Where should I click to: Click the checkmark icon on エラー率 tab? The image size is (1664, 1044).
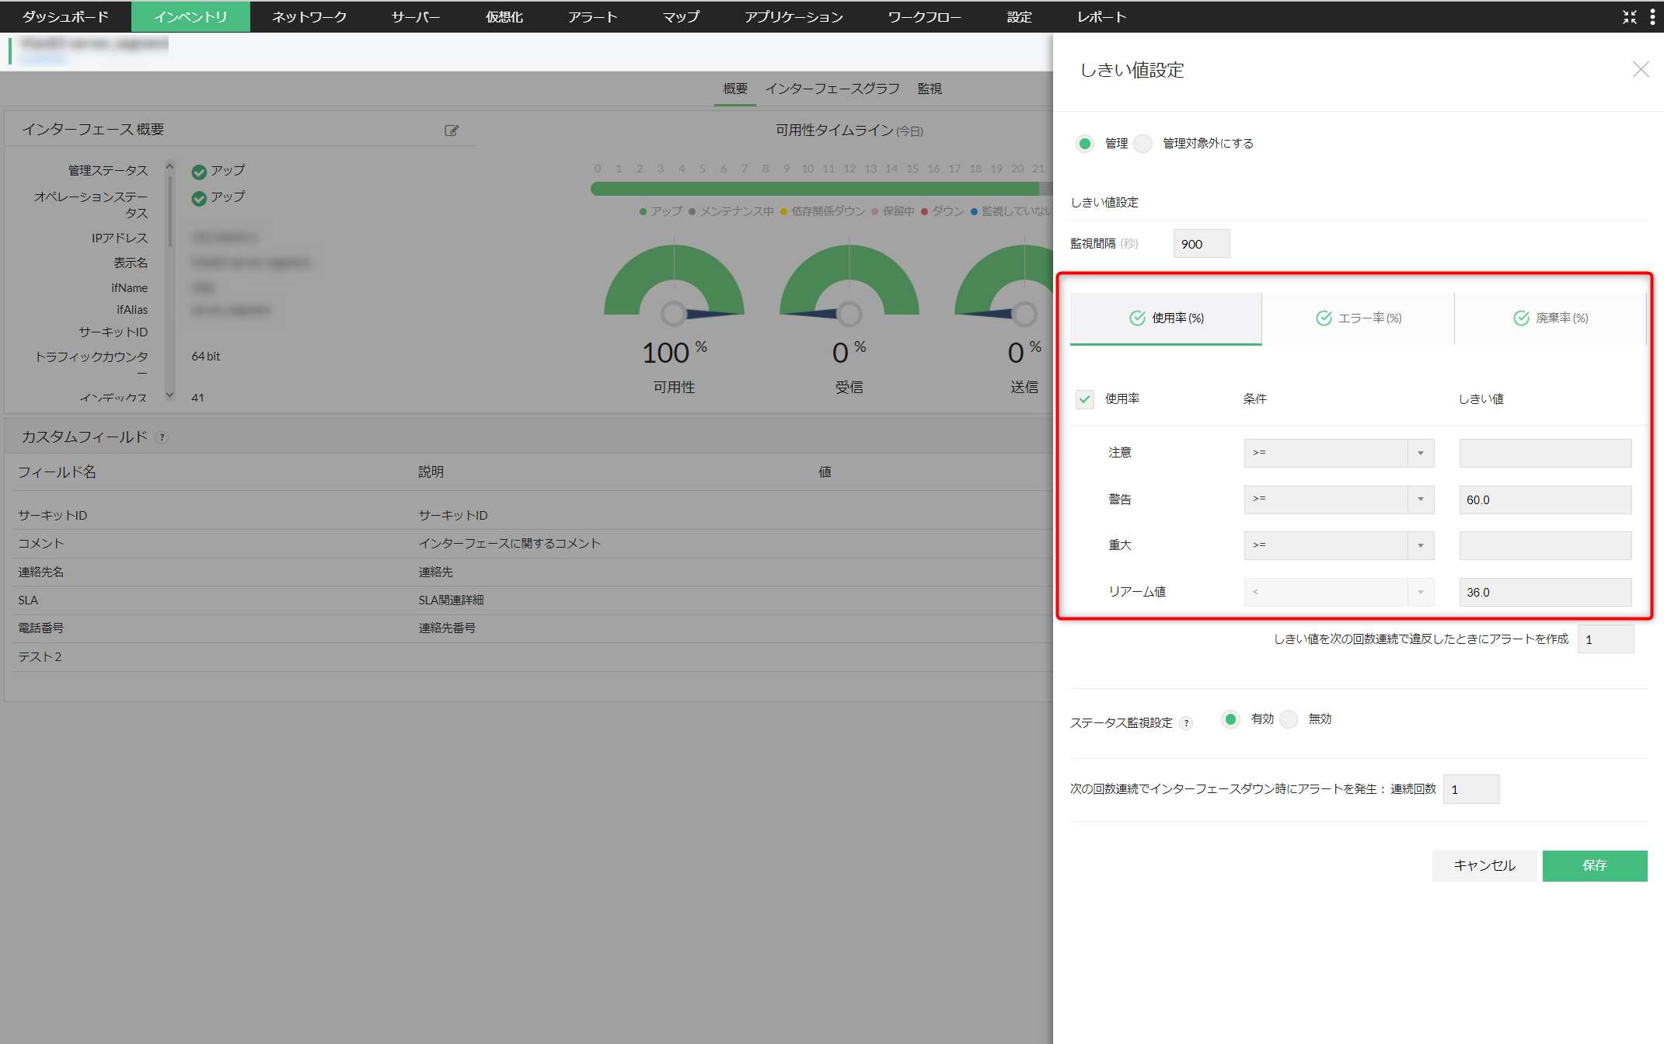1324,318
